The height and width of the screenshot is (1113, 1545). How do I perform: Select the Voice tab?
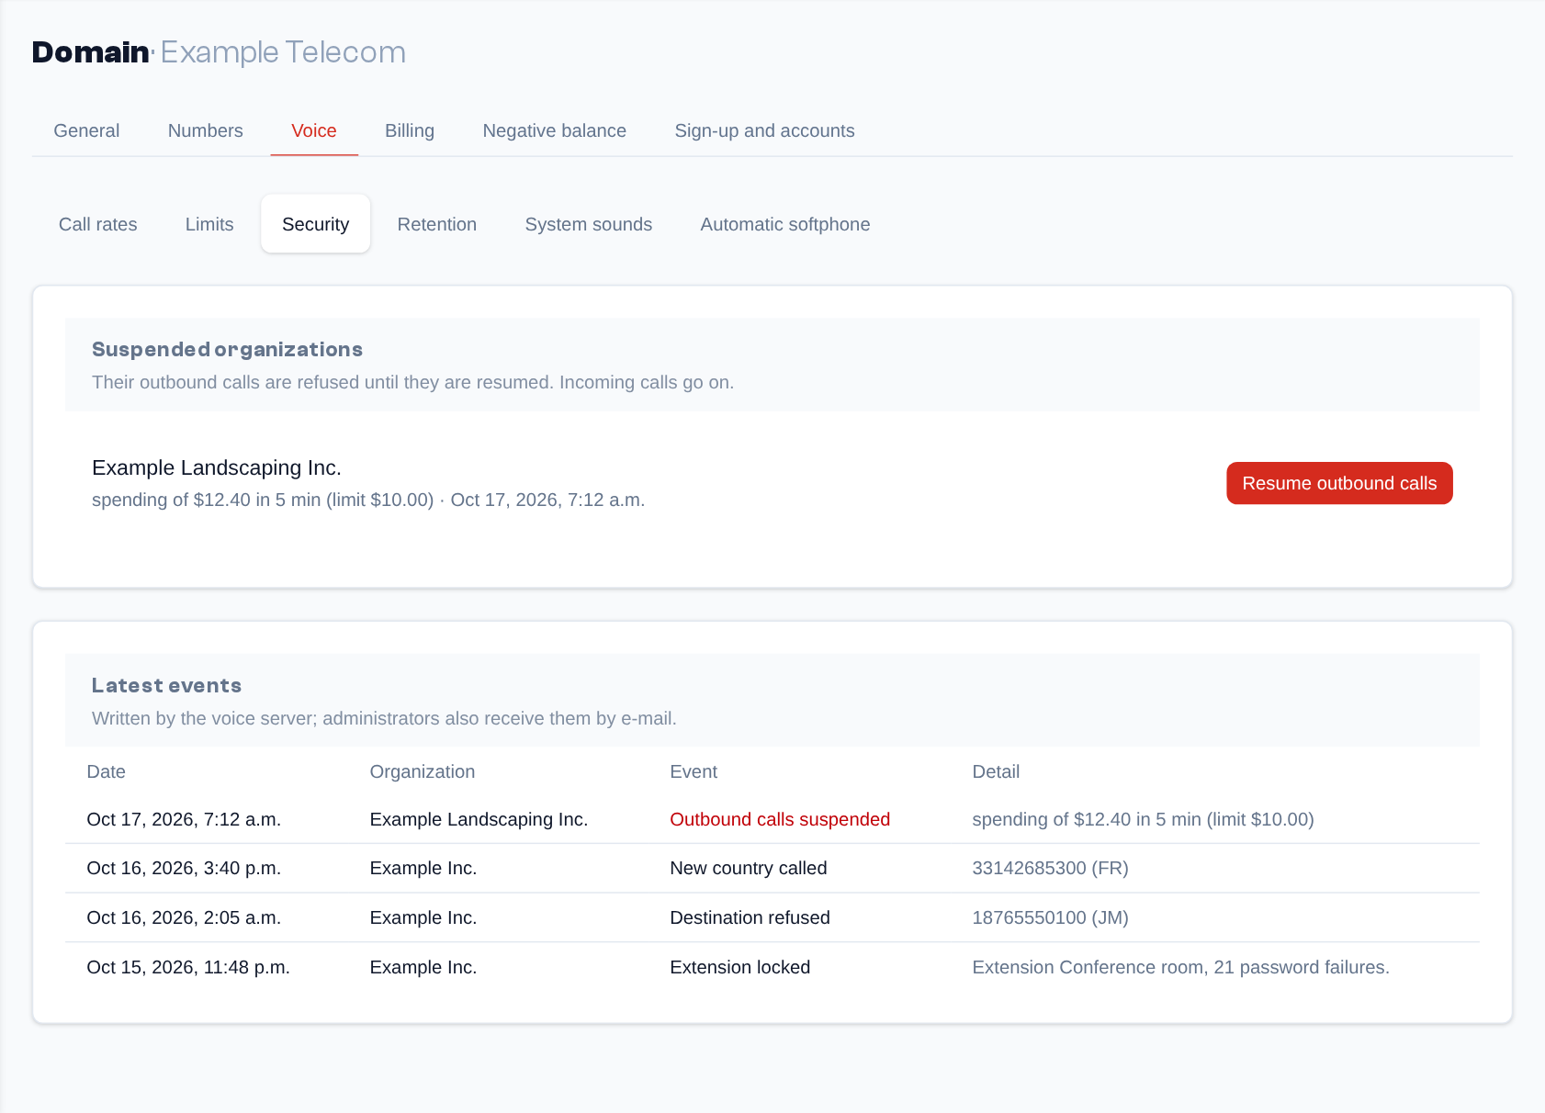[314, 130]
